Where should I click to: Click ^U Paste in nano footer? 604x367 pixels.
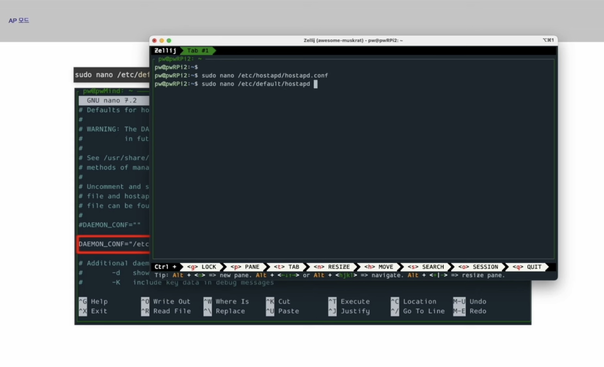[282, 311]
